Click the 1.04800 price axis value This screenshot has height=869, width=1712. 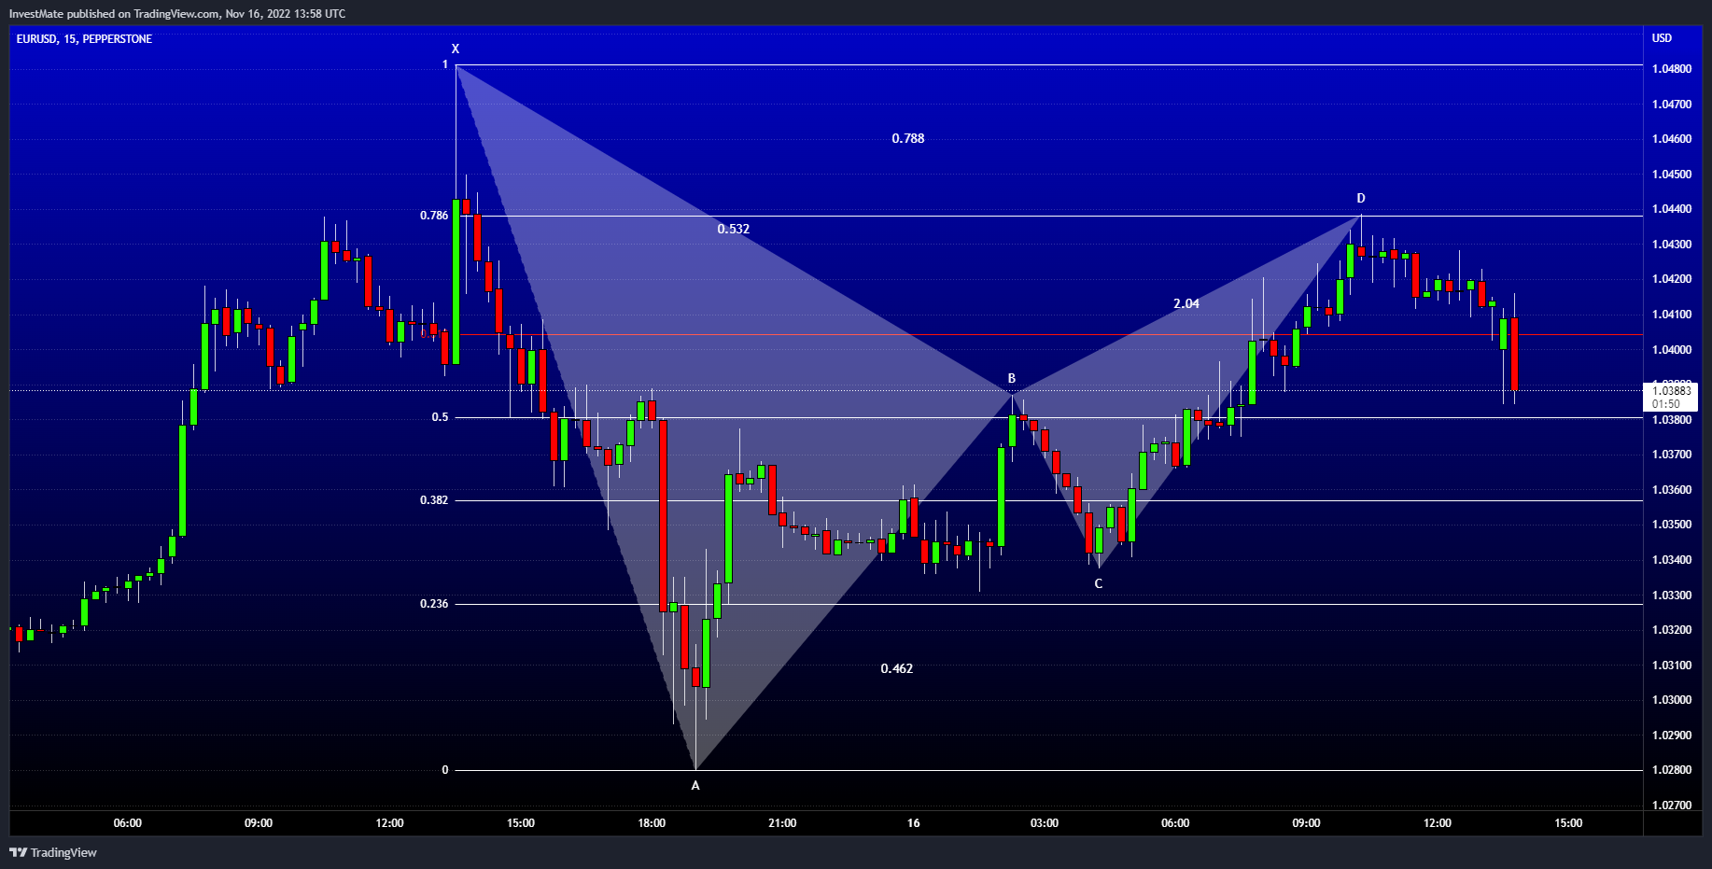click(1672, 69)
